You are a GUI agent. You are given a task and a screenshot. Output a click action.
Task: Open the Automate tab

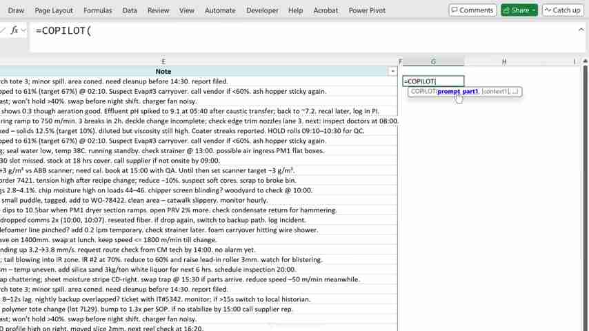pos(220,10)
